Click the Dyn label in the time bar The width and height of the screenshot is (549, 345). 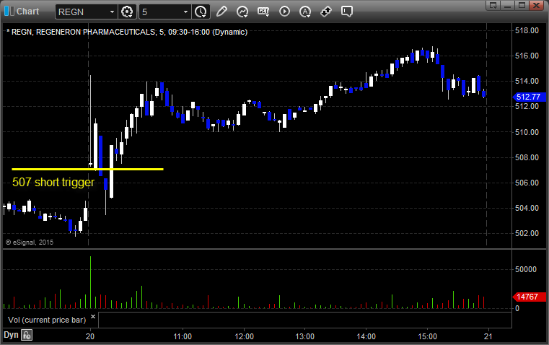11,335
